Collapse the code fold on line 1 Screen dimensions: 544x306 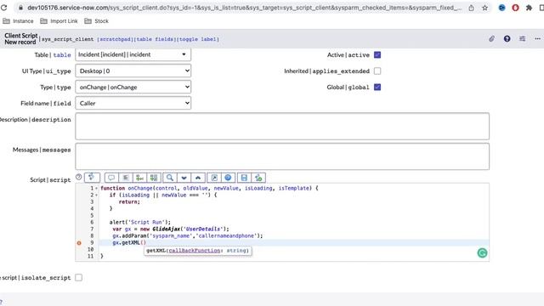(96, 189)
